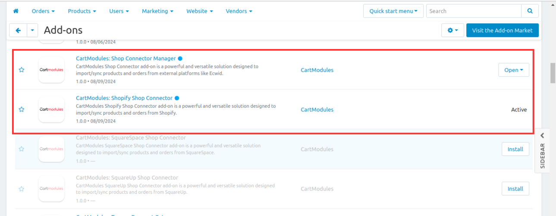
Task: Star the SquareUp Shop Connector add-on
Action: tap(22, 188)
